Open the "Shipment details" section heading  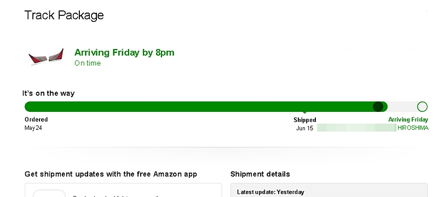click(x=260, y=174)
